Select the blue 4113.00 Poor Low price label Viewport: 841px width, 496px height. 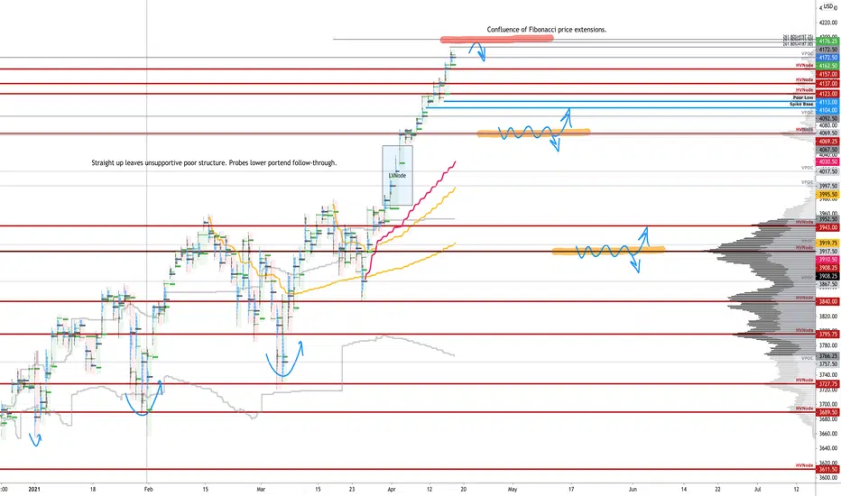827,102
